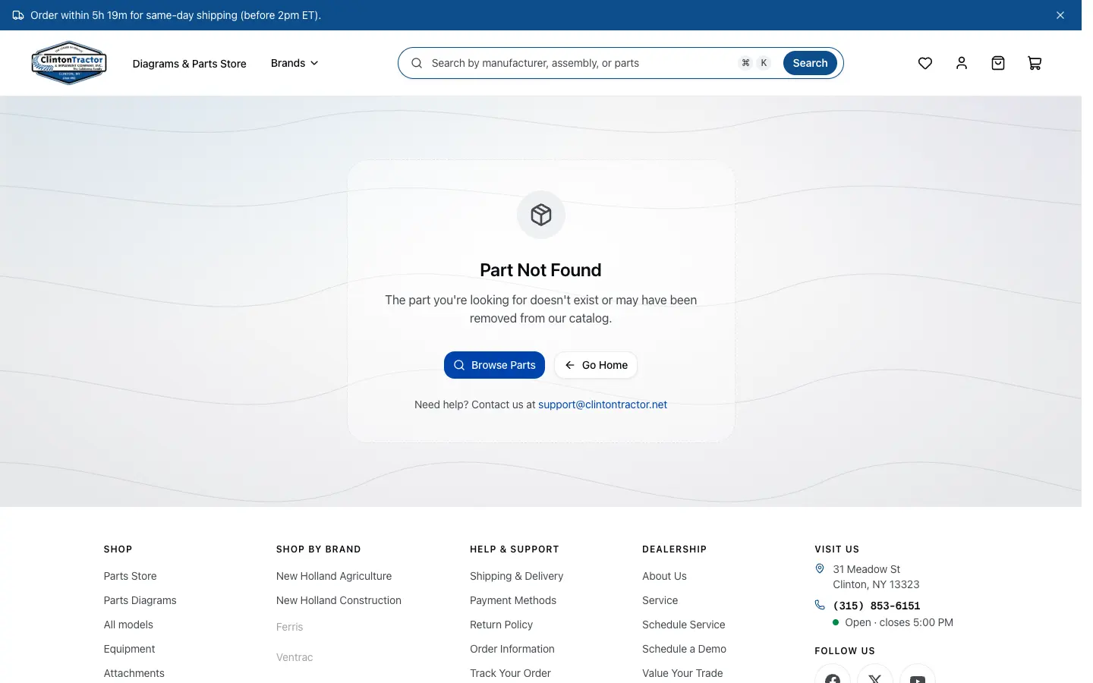This screenshot has height=683, width=1093.
Task: Click the blue Search button
Action: (810, 63)
